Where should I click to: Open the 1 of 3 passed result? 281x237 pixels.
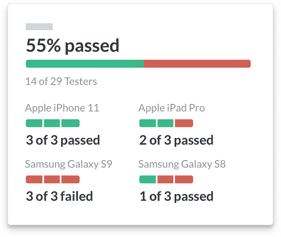click(x=177, y=197)
